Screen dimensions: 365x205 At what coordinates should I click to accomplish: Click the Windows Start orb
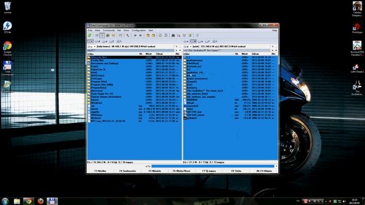click(5, 201)
